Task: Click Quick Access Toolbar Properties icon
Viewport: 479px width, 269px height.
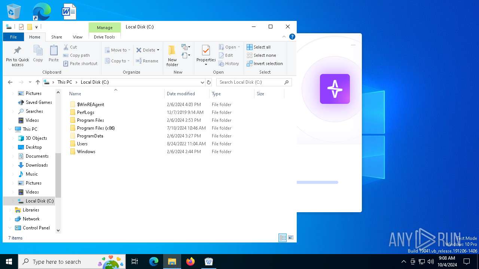Action: click(x=21, y=27)
